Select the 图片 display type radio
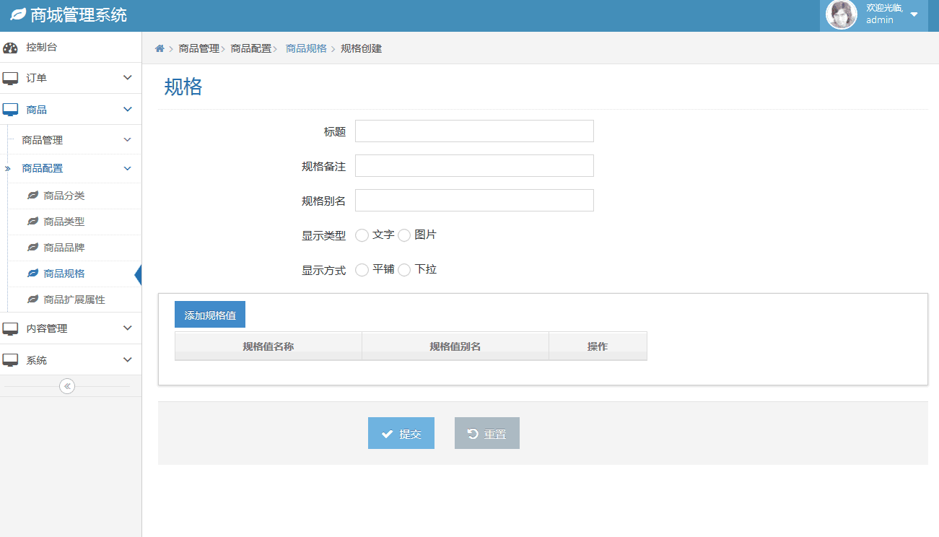 click(404, 235)
